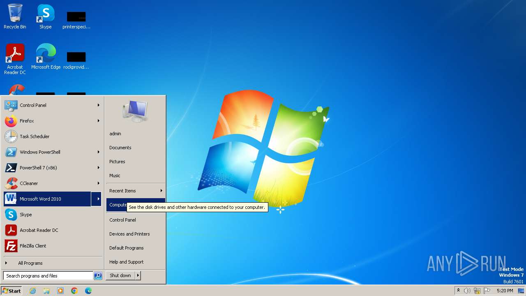526x296 pixels.
Task: Expand Microsoft Word 2010 jump list arrow
Action: click(x=97, y=199)
